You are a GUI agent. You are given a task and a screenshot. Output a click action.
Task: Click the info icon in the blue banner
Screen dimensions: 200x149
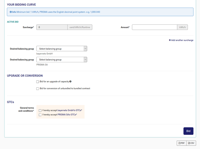tap(11, 12)
